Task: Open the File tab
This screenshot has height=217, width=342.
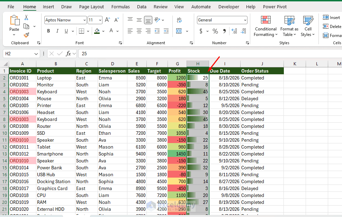Action: coord(11,7)
